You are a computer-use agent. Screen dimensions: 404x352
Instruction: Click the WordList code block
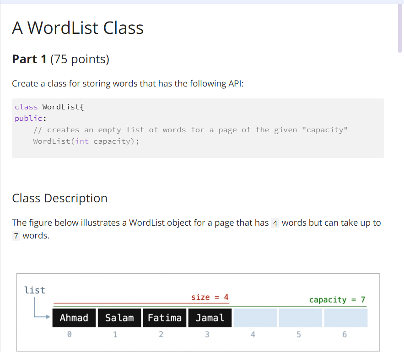click(x=198, y=128)
